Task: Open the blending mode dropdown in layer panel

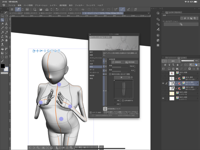Action: coord(174,61)
